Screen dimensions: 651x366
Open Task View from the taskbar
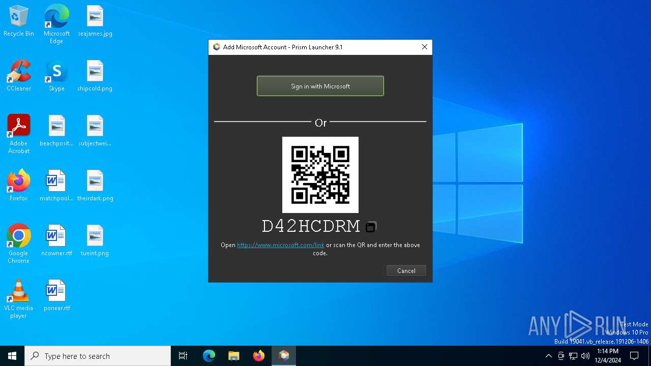tap(183, 356)
